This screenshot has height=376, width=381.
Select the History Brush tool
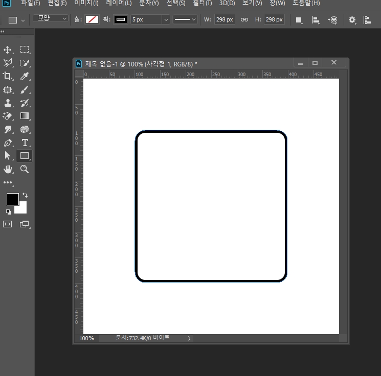point(25,103)
